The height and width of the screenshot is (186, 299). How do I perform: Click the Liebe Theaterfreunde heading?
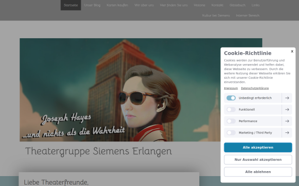[x=56, y=182]
